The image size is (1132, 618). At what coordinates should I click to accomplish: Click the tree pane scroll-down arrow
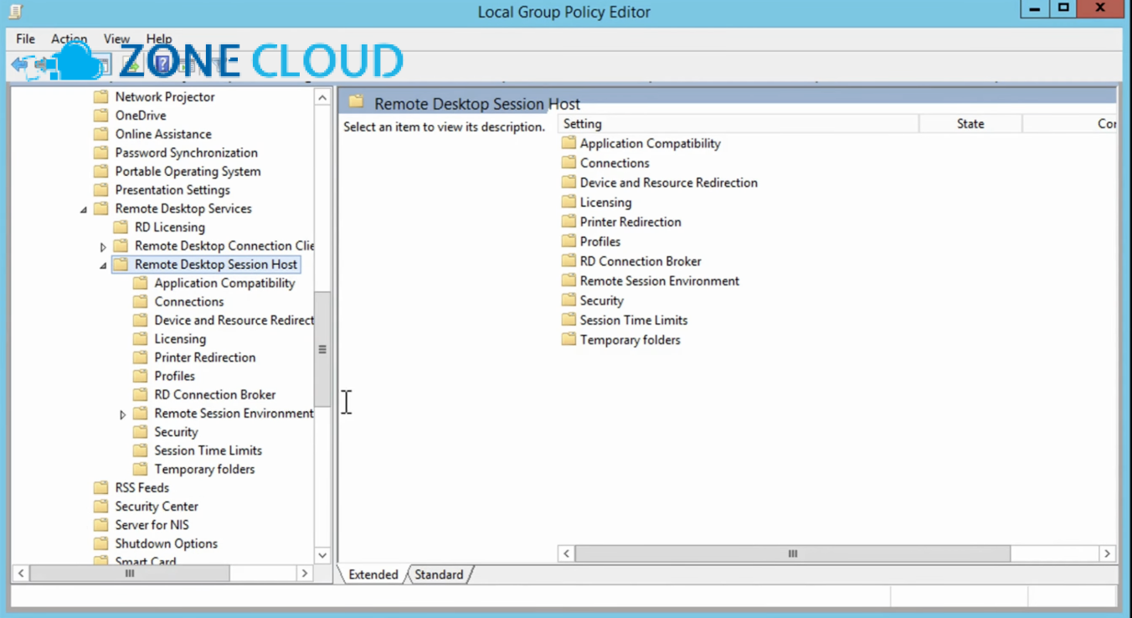tap(322, 555)
